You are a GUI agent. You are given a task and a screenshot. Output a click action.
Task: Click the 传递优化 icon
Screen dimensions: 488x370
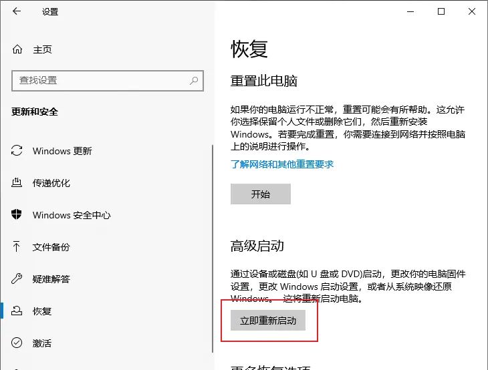(x=17, y=182)
